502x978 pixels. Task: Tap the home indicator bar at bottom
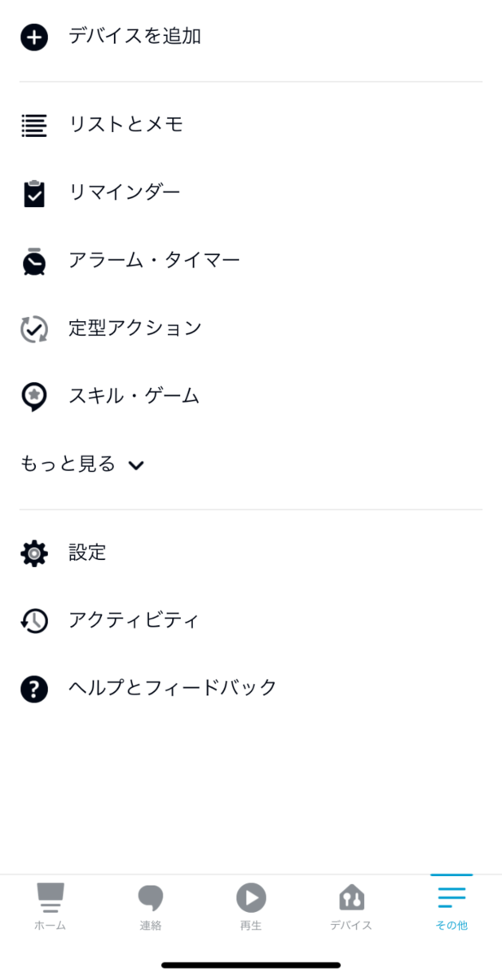[x=250, y=963]
